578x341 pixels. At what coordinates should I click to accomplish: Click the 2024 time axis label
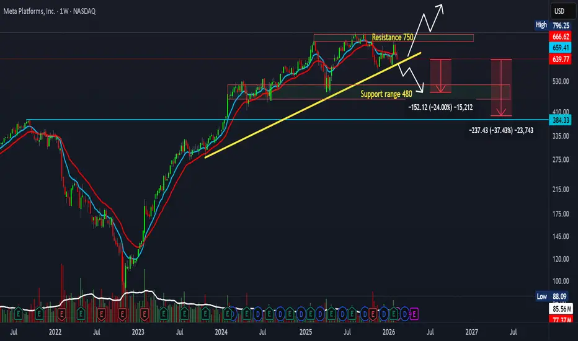221,332
